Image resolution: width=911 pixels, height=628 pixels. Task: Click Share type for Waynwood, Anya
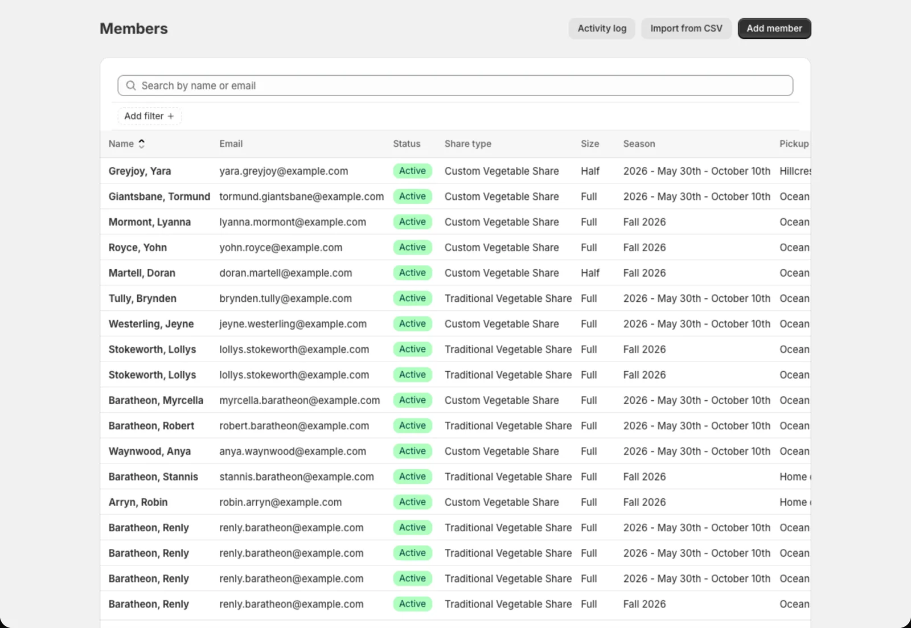coord(502,451)
